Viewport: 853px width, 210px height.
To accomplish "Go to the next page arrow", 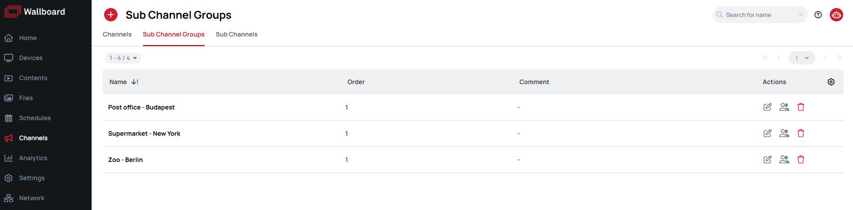I will point(825,58).
